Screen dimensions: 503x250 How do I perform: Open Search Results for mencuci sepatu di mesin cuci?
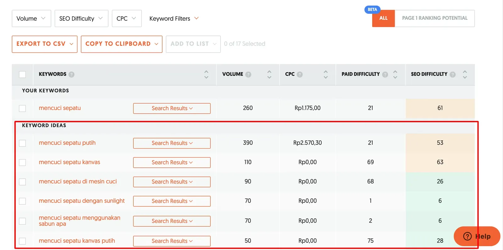(172, 182)
